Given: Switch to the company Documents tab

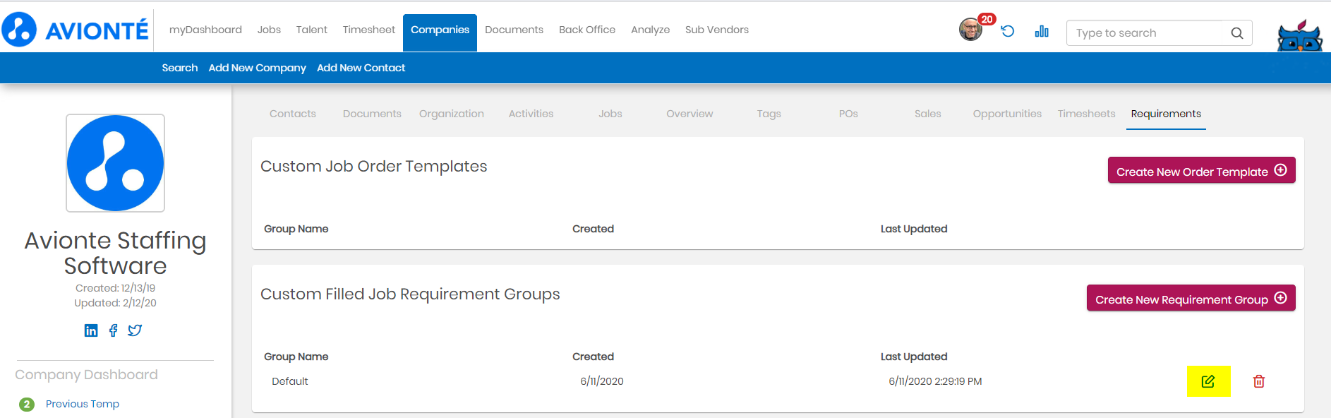Looking at the screenshot, I should click(372, 114).
